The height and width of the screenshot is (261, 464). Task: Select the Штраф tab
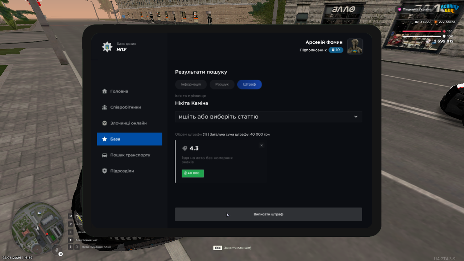[249, 84]
